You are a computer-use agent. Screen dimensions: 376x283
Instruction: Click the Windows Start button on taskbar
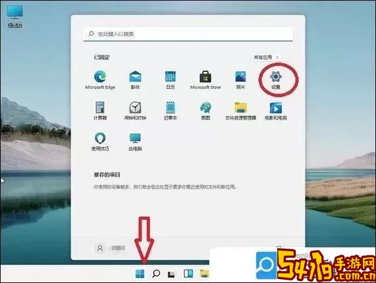point(140,273)
